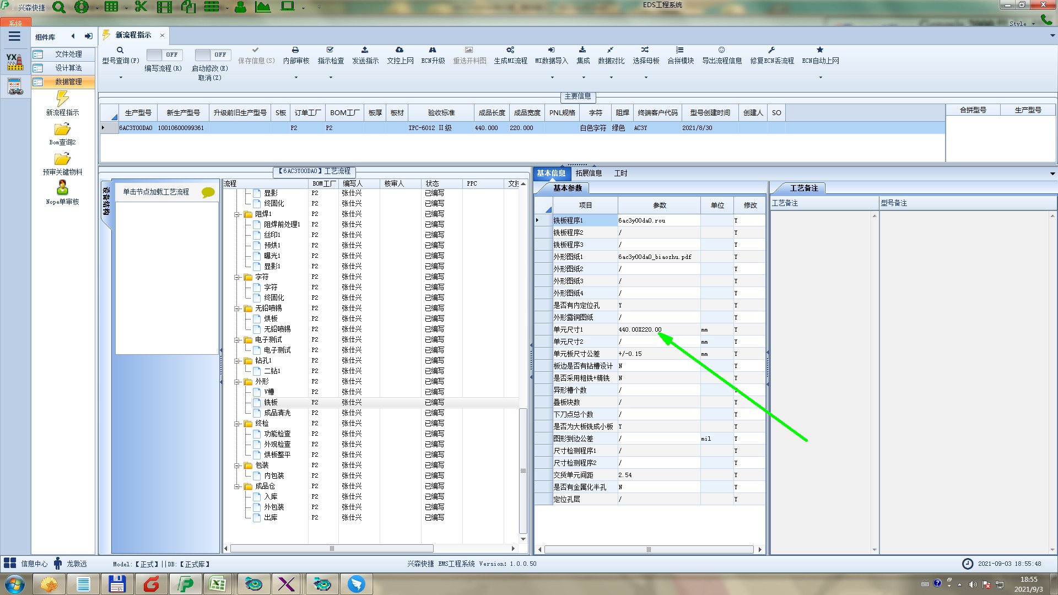The width and height of the screenshot is (1058, 595).
Task: Open Excel from the Windows taskbar
Action: (217, 584)
